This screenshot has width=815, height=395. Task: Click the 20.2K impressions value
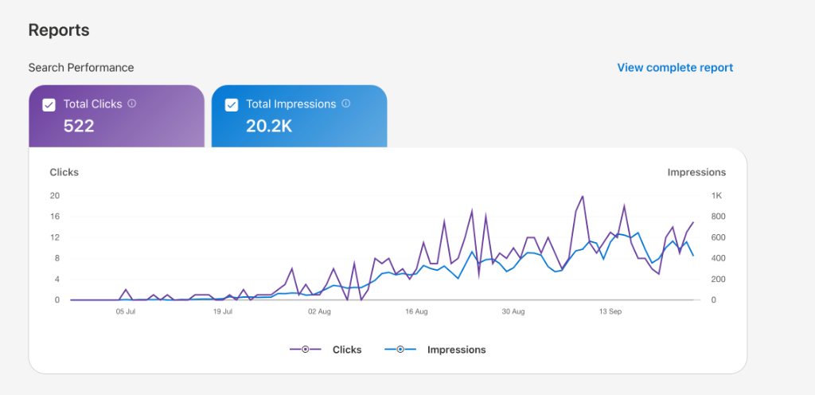point(269,126)
